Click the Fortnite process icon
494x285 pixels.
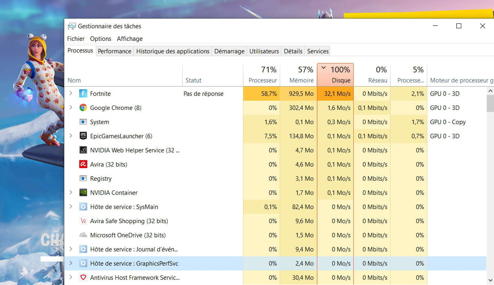click(83, 94)
